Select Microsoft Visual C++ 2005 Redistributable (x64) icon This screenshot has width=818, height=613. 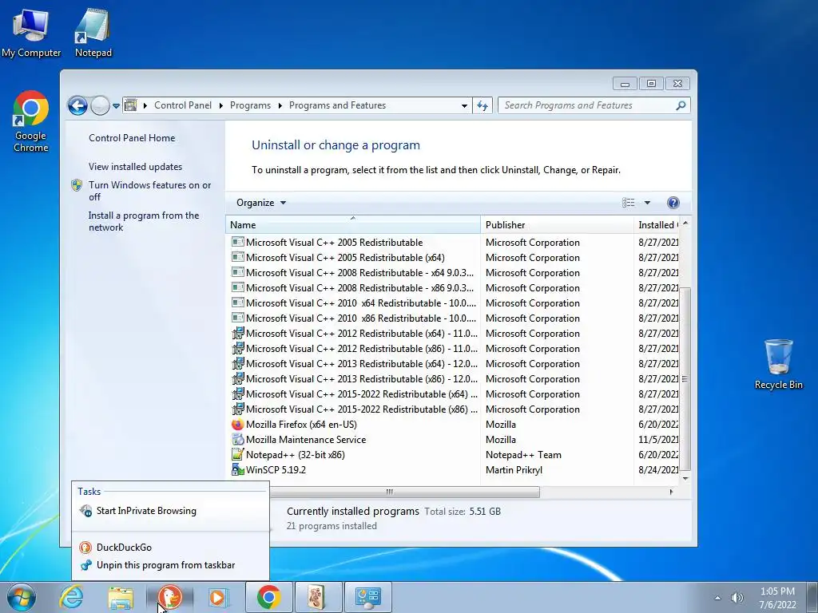pyautogui.click(x=238, y=258)
